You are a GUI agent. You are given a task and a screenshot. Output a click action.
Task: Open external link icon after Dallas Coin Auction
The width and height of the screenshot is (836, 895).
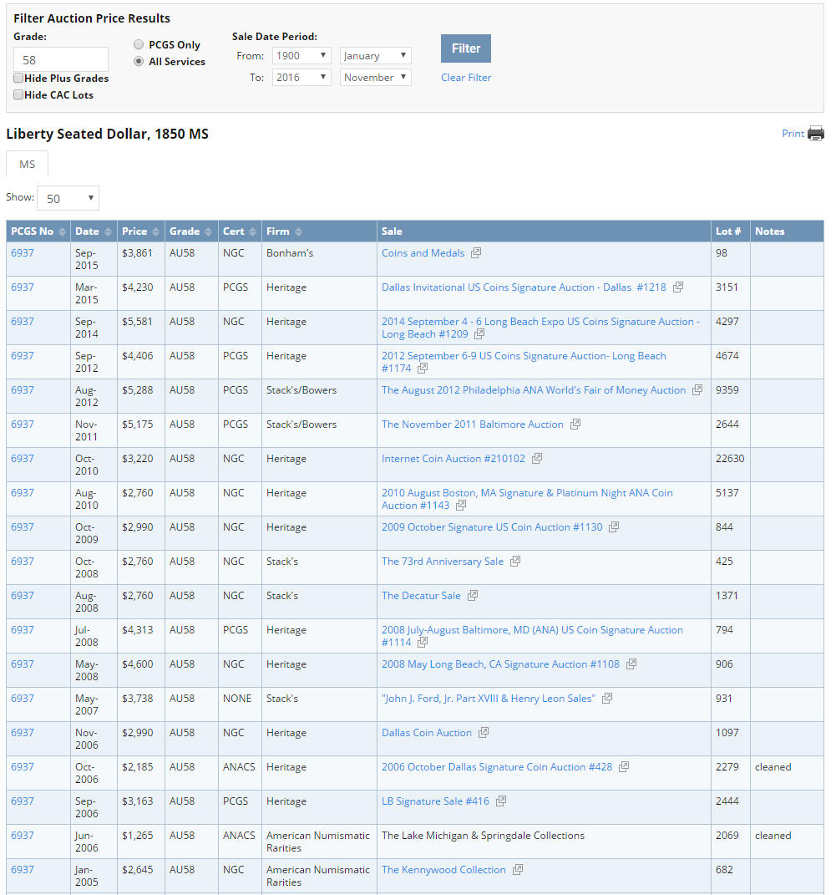tap(483, 732)
